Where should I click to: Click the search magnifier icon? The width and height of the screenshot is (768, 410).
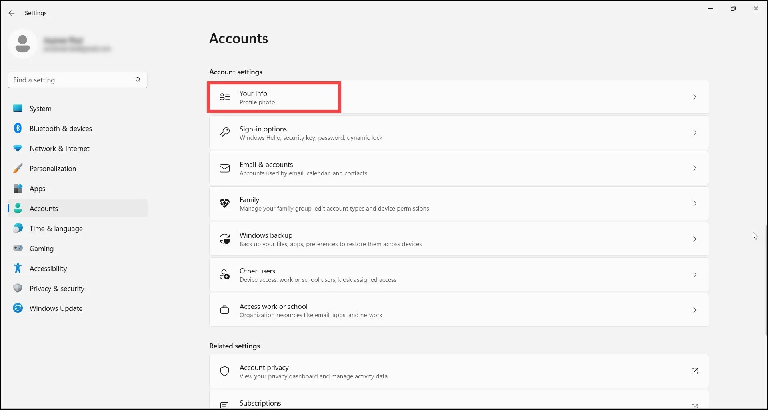(x=138, y=80)
